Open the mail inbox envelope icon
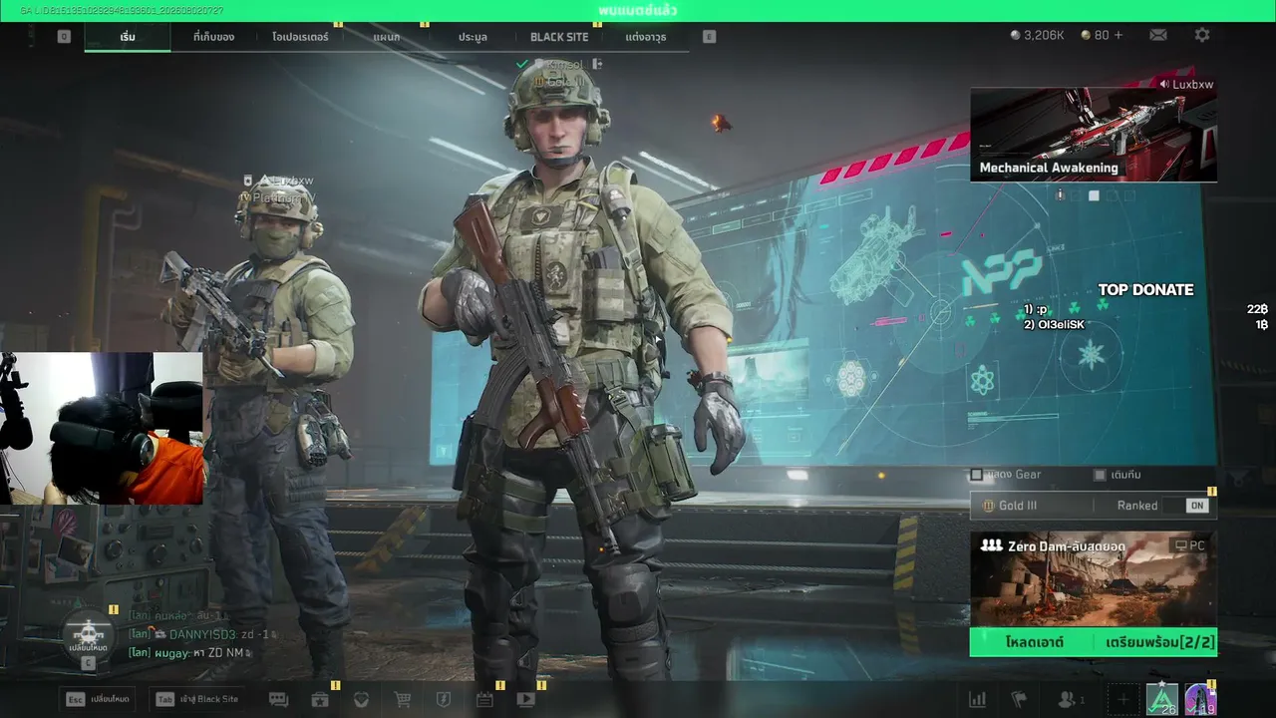This screenshot has height=718, width=1276. click(1157, 35)
